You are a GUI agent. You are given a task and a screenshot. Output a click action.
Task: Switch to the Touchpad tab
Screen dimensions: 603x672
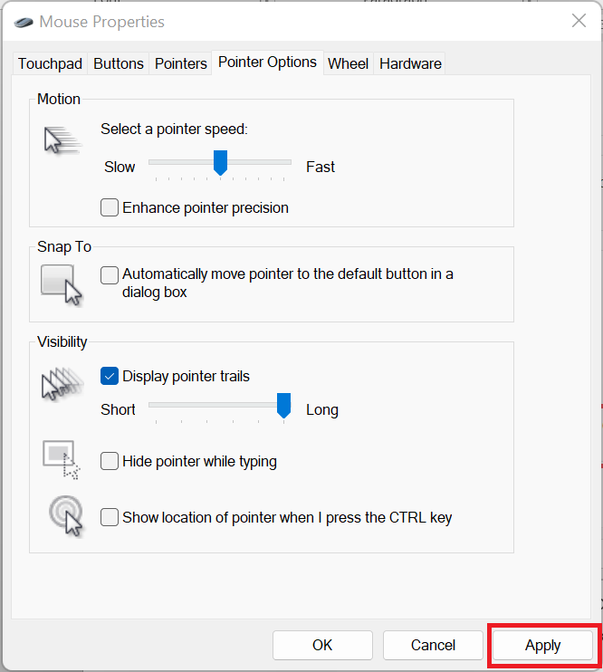(x=50, y=63)
